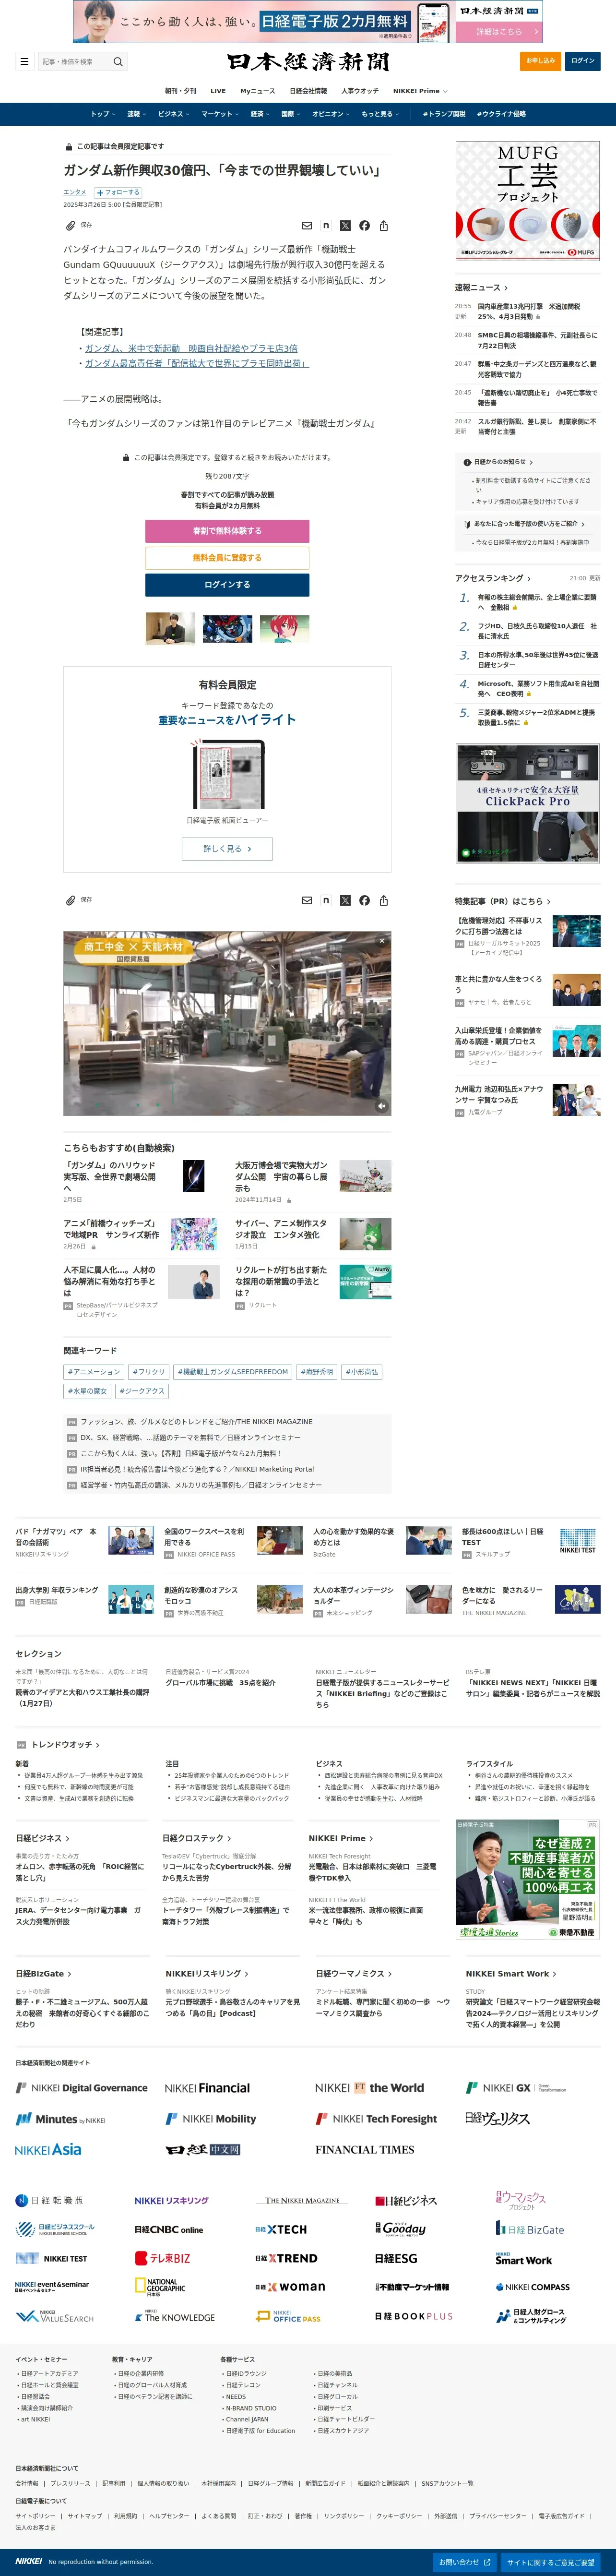Screen dimensions: 616x2576
Task: Expand the オピニオン navigation dropdown
Action: (x=331, y=114)
